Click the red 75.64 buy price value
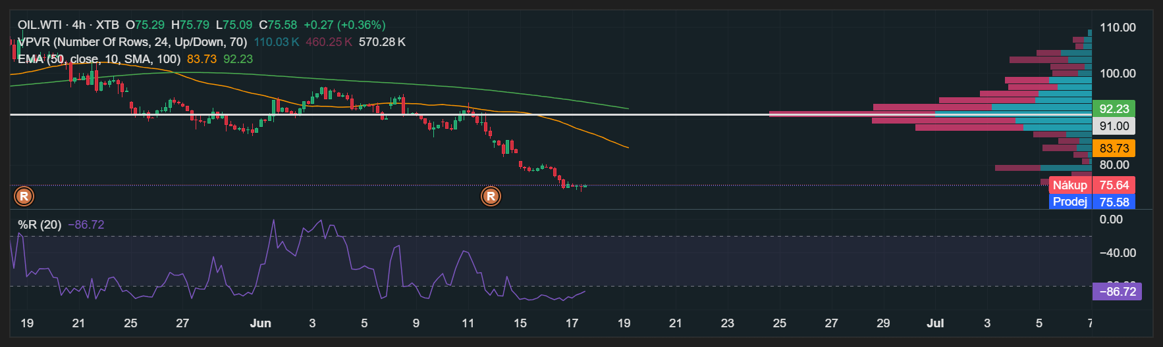The height and width of the screenshot is (347, 1163). [1114, 185]
